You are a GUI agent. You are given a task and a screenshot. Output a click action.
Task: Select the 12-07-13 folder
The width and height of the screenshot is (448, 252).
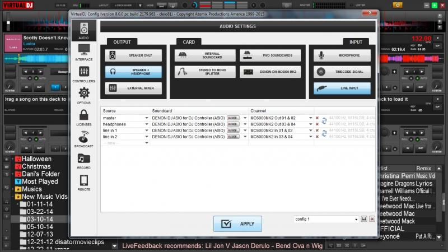pos(40,234)
